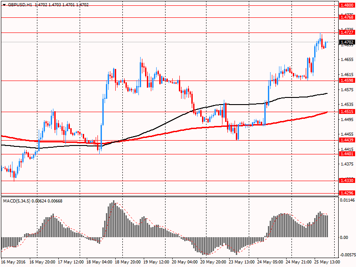Select the 1.4515 red price level label
356x267 pixels.
point(347,112)
